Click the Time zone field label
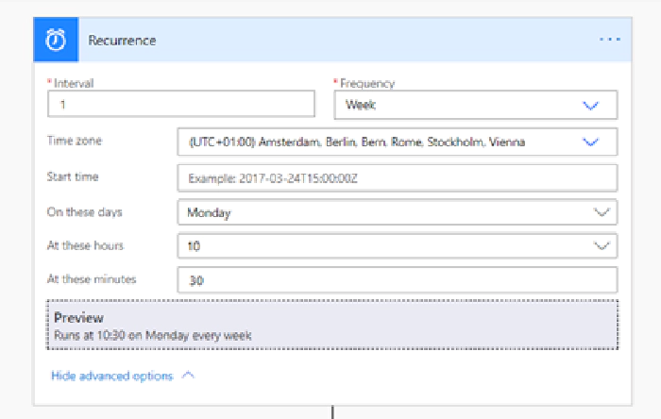This screenshot has width=661, height=419. point(75,141)
